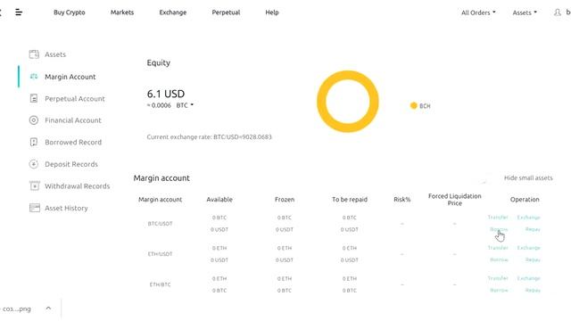Click the Risk% column header
Image resolution: width=571 pixels, height=321 pixels.
coord(402,200)
